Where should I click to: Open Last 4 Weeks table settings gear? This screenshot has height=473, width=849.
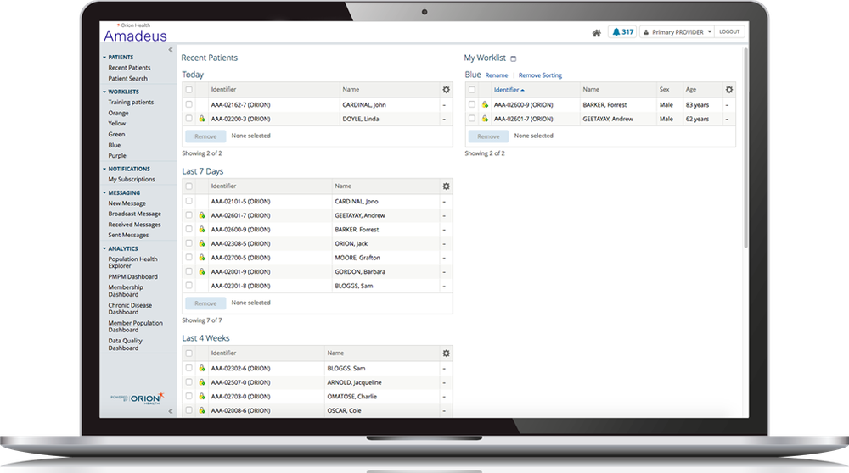(x=447, y=353)
